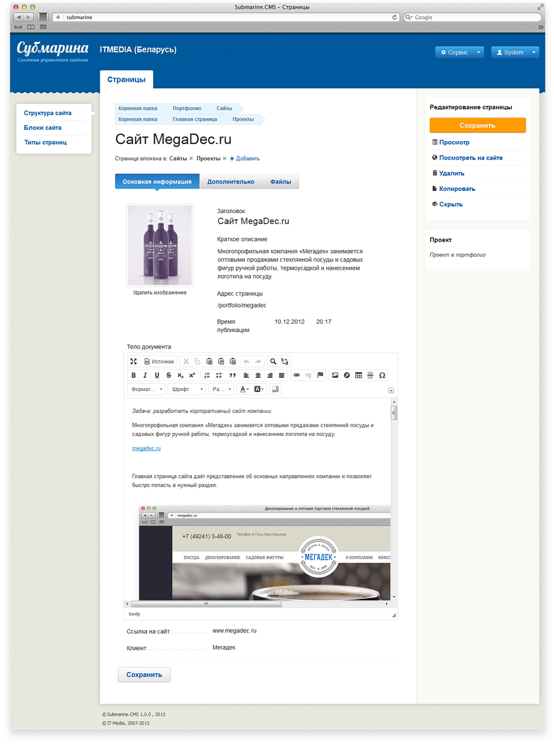Insert a link using the chain icon

[x=297, y=375]
